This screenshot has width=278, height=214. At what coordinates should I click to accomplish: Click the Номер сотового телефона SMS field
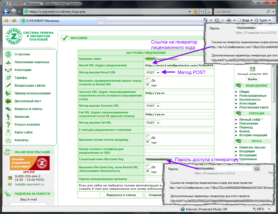(179, 151)
